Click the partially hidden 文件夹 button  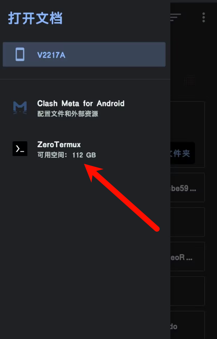183,153
